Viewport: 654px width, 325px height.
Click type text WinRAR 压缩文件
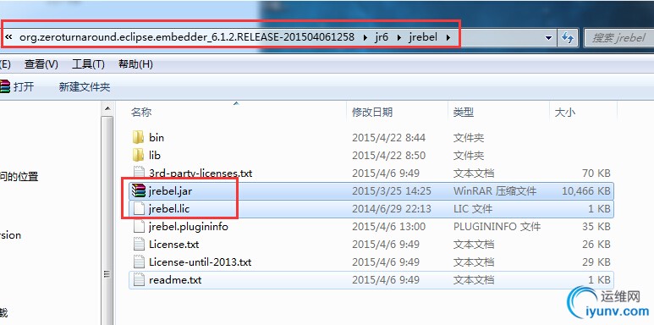(495, 191)
